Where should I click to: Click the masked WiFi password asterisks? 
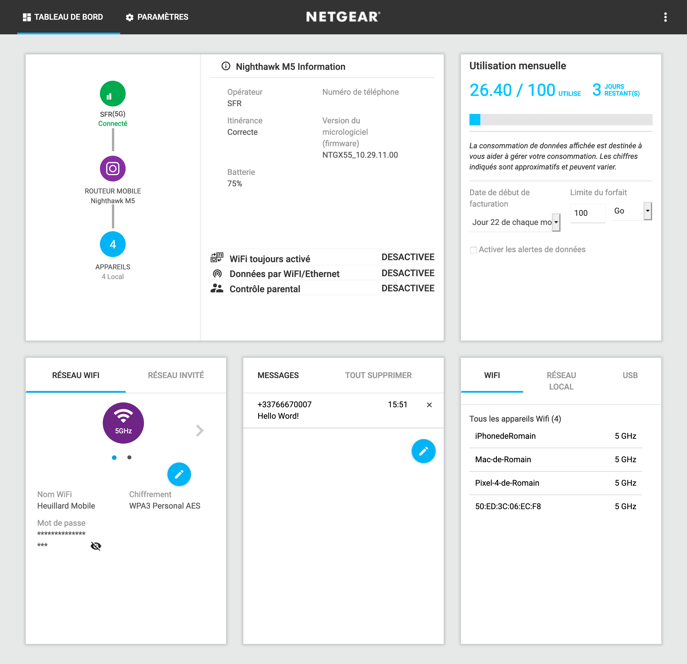pyautogui.click(x=61, y=539)
